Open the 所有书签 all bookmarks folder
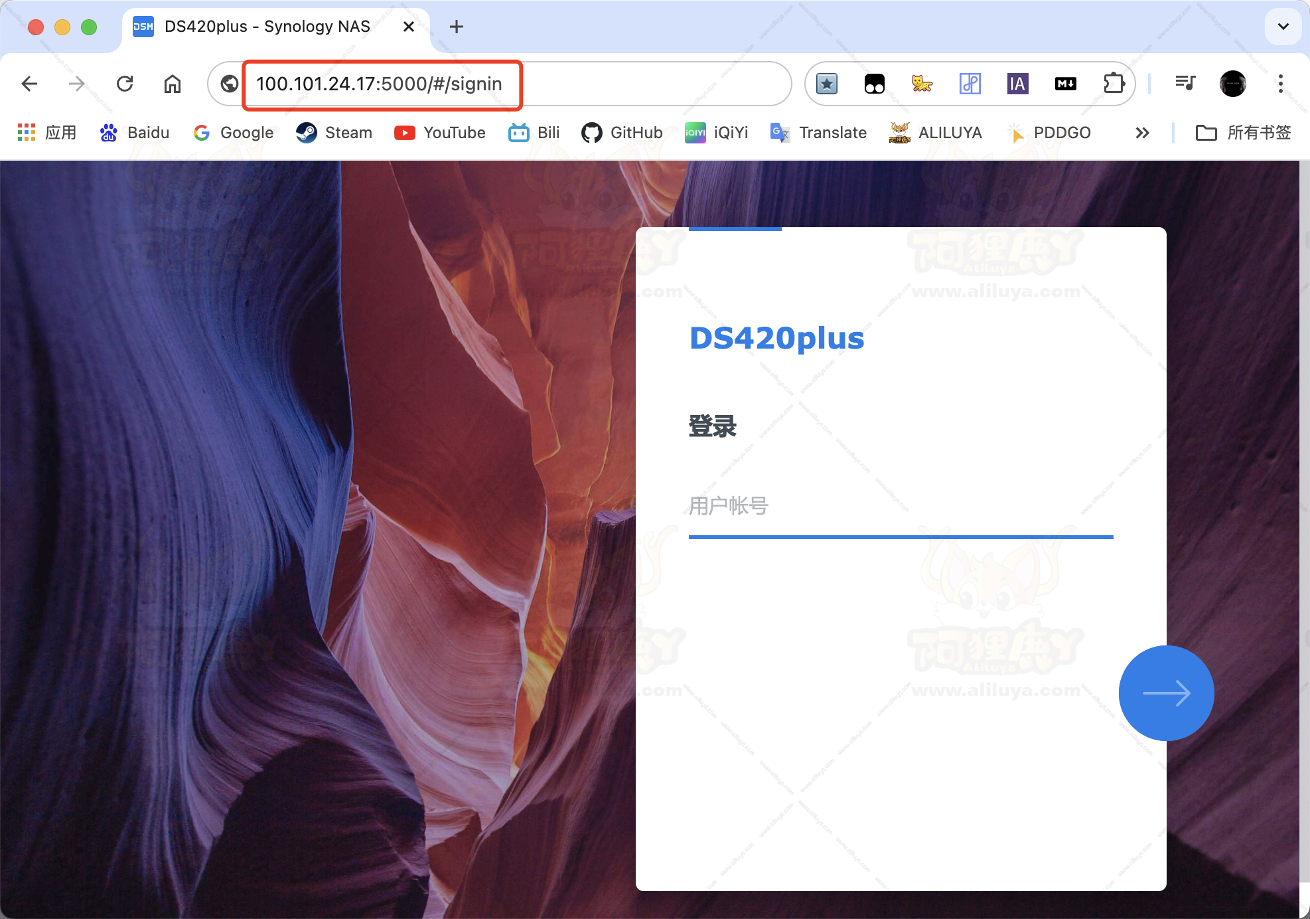1310x919 pixels. (x=1243, y=133)
